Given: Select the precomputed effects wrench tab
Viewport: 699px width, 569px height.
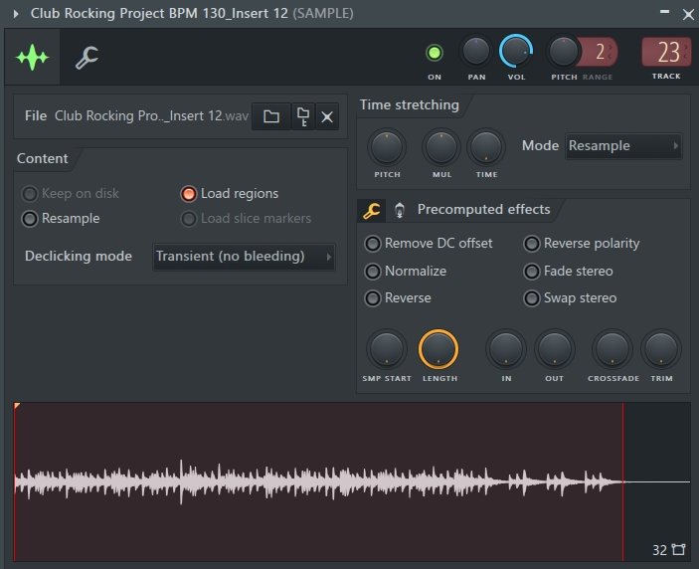Looking at the screenshot, I should click(x=371, y=211).
